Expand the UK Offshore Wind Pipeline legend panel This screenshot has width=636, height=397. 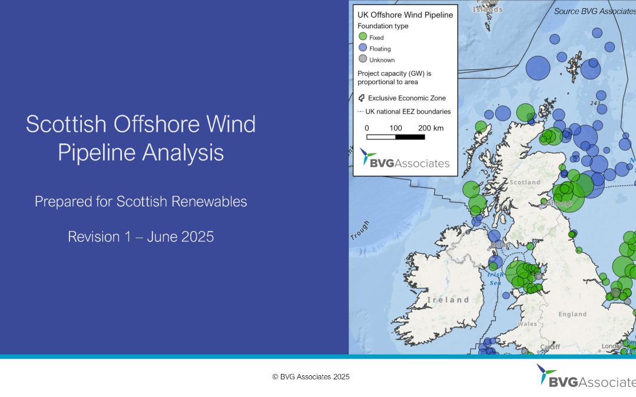[x=405, y=15]
